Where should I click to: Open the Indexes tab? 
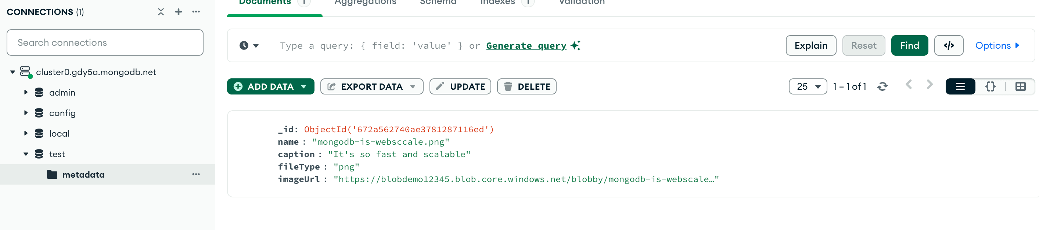[x=497, y=3]
